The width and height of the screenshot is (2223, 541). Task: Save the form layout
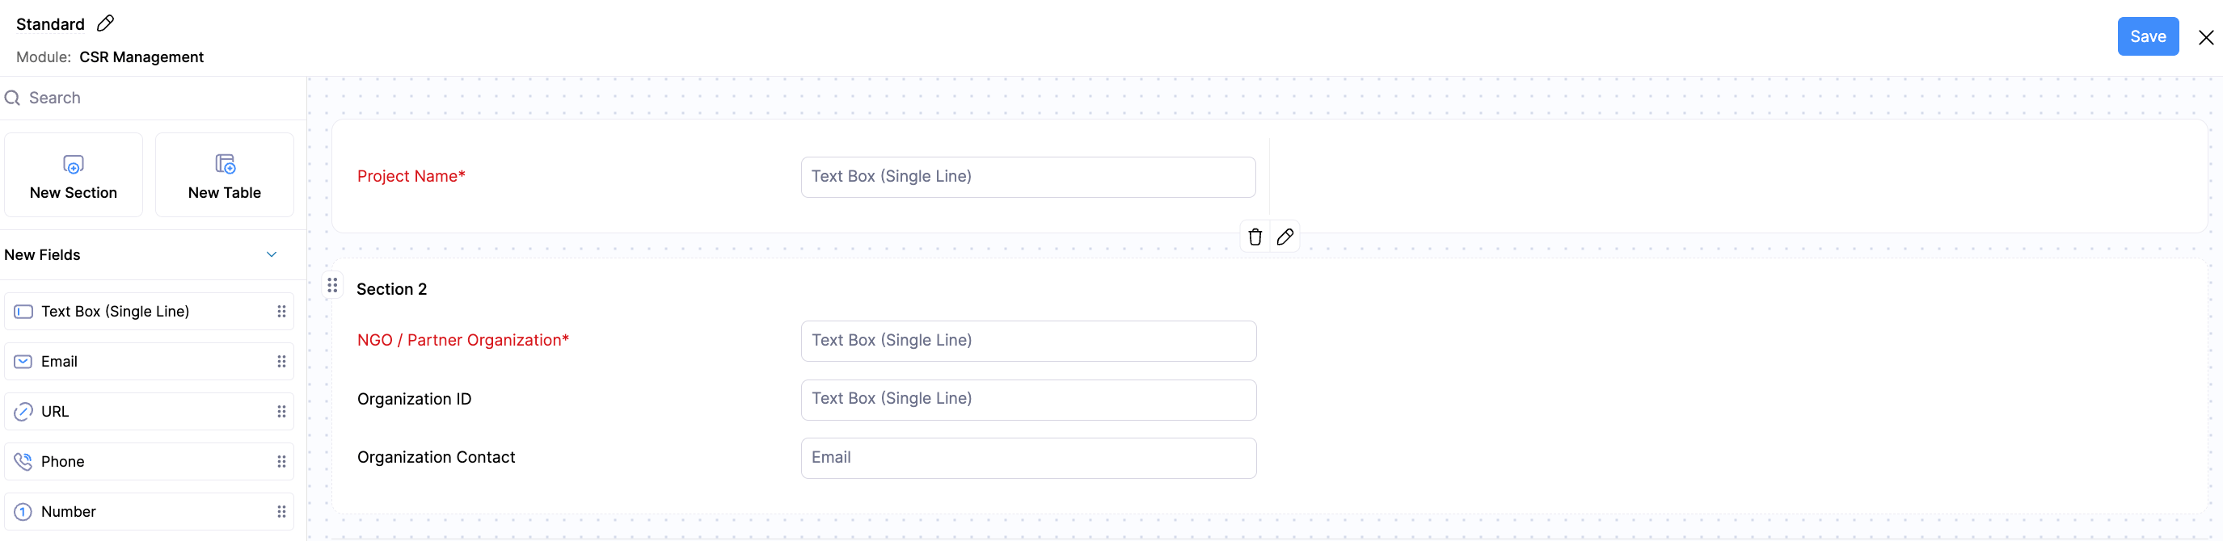[x=2147, y=37]
